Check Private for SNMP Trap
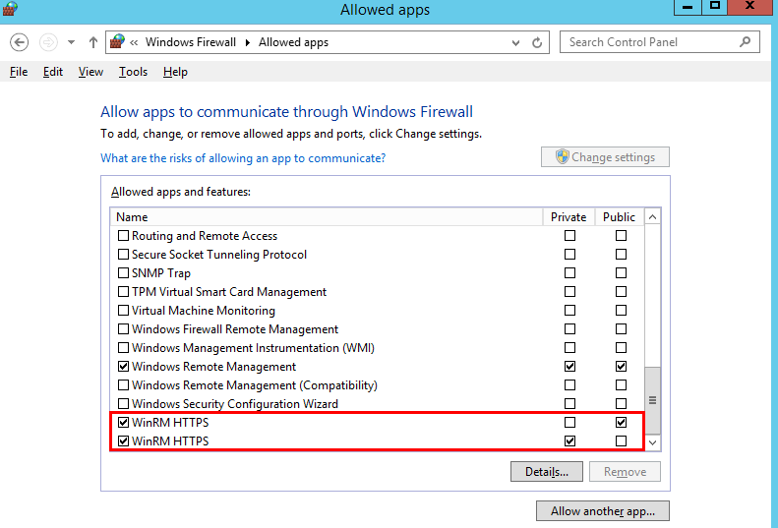This screenshot has width=778, height=528. (x=569, y=273)
